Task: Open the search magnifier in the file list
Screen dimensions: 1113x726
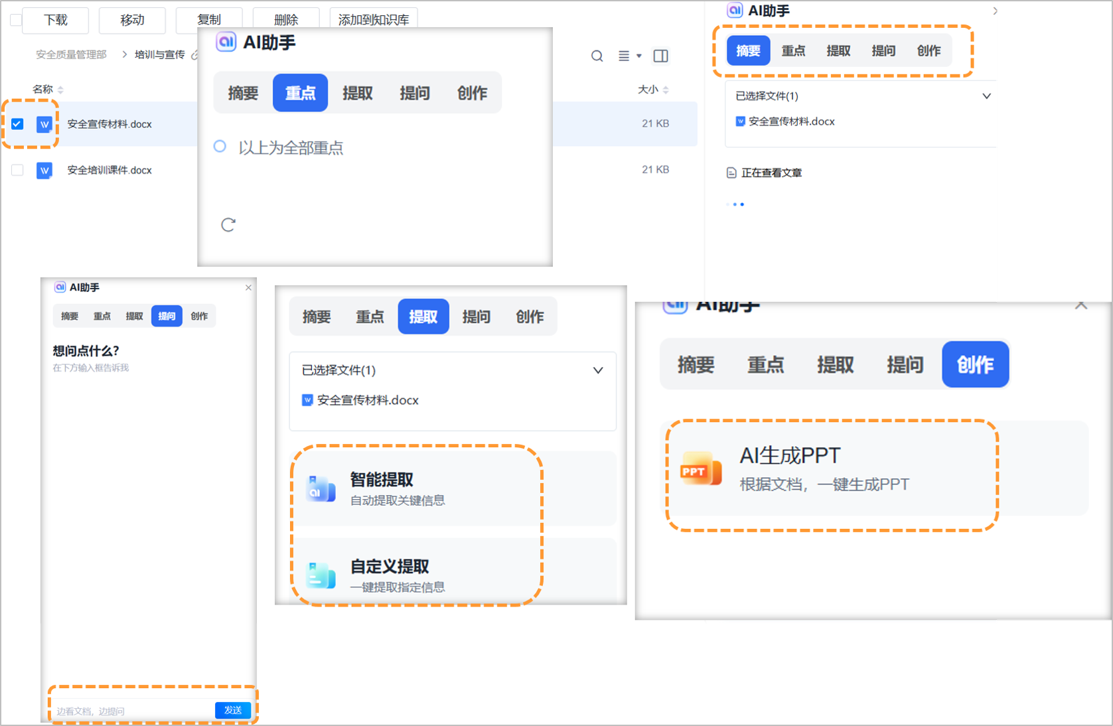Action: tap(597, 56)
